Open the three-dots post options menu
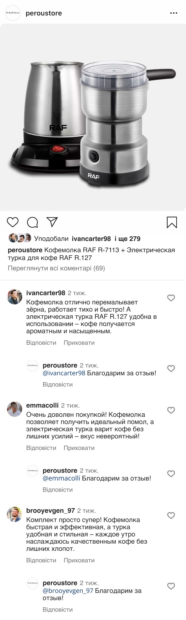Viewport: 186px width, 620px height. [x=174, y=13]
